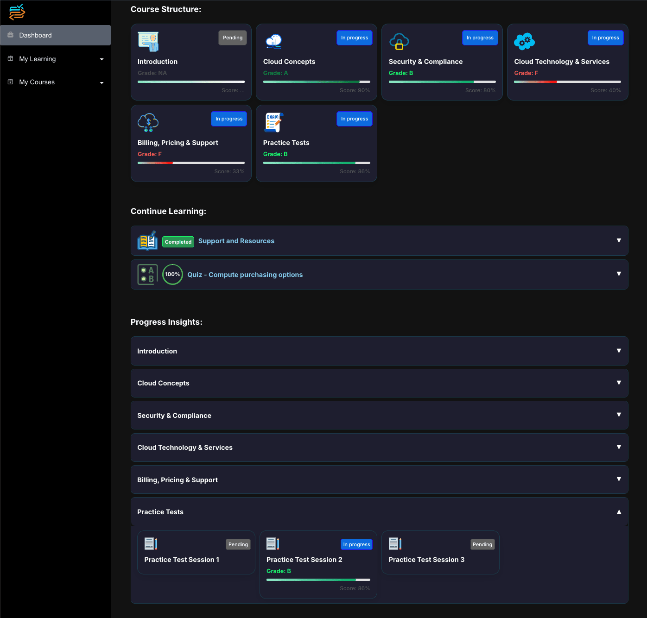Click the Billing, Pricing & Support dollar-cloud icon
647x618 pixels.
148,122
